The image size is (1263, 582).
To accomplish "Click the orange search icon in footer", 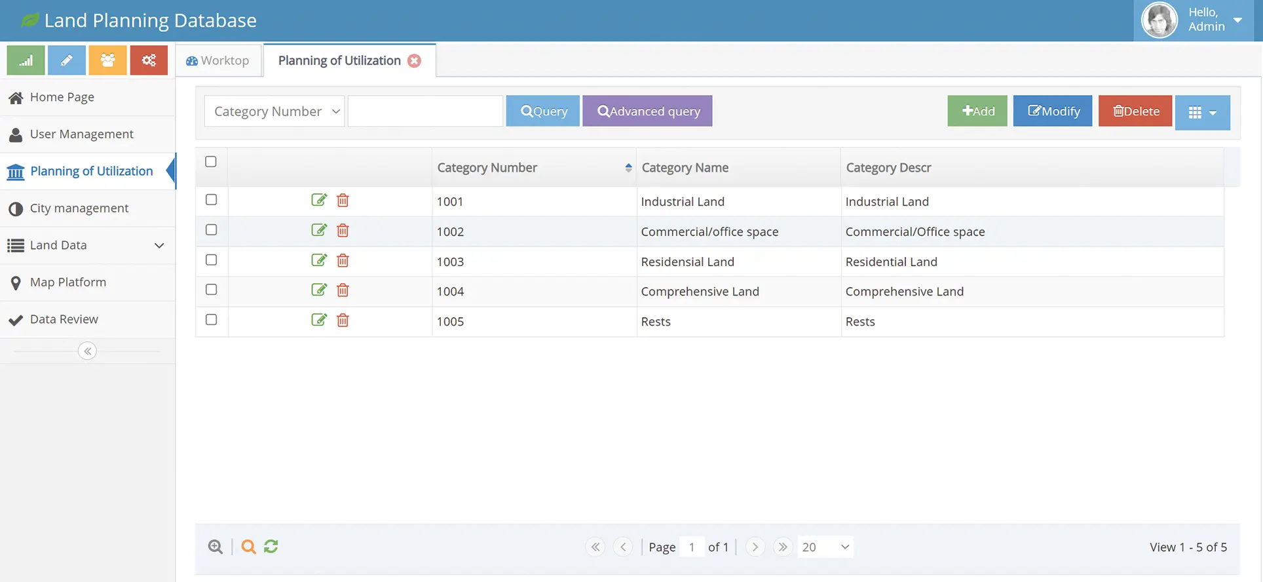I will [x=248, y=547].
